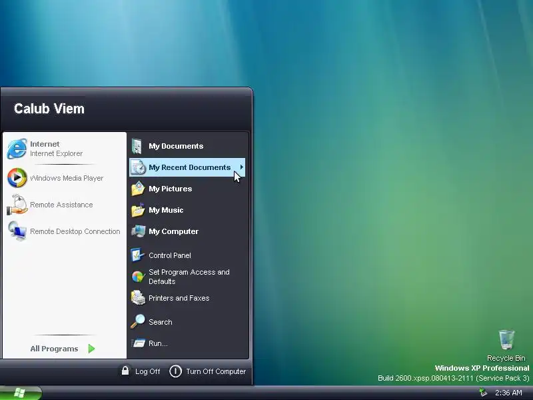Click the My Recent Documents clock icon
The width and height of the screenshot is (533, 400).
pos(139,167)
